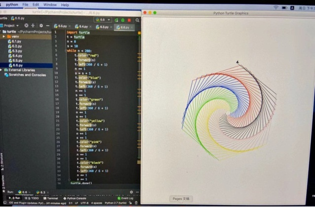The image size is (315, 207).
Task: Open Project panel settings gear
Action: coord(40,26)
